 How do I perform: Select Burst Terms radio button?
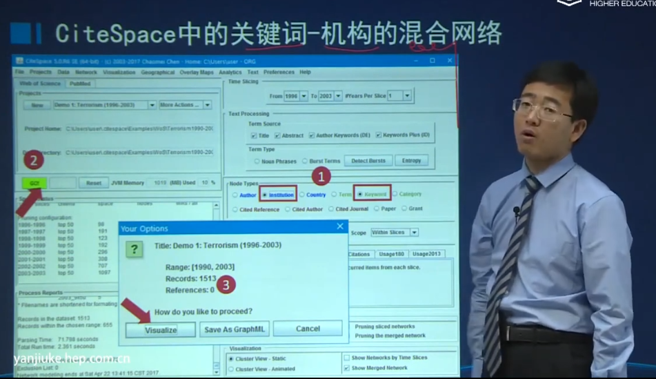tap(305, 161)
